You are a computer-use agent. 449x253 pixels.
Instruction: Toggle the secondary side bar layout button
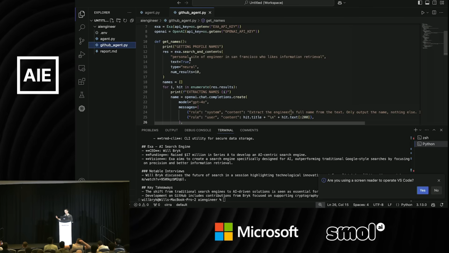[x=434, y=2]
